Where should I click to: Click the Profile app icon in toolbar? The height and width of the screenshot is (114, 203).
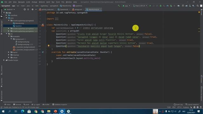coord(167,6)
